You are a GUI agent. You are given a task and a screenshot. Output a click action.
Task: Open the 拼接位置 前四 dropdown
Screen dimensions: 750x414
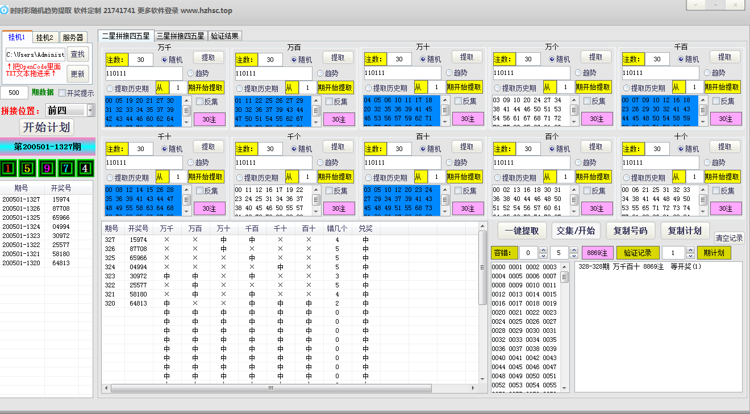70,110
